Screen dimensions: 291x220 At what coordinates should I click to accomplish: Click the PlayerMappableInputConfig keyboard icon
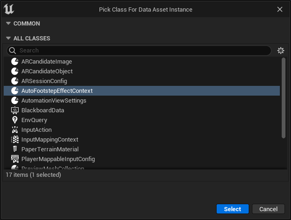pyautogui.click(x=15, y=159)
